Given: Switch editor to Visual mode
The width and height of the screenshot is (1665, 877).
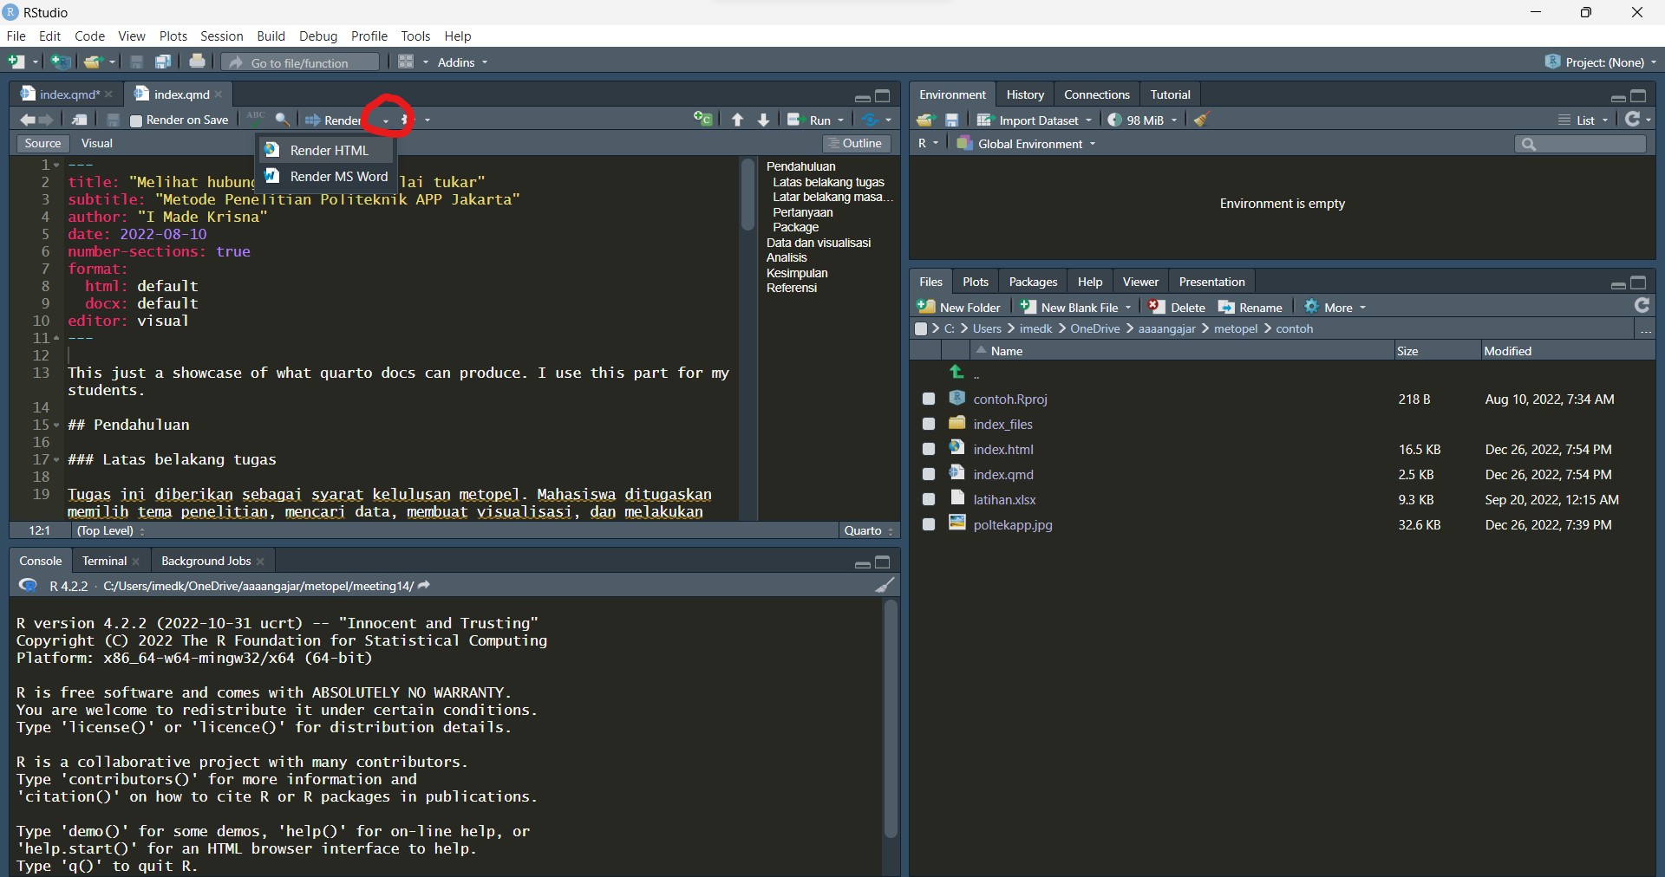Looking at the screenshot, I should pyautogui.click(x=97, y=144).
